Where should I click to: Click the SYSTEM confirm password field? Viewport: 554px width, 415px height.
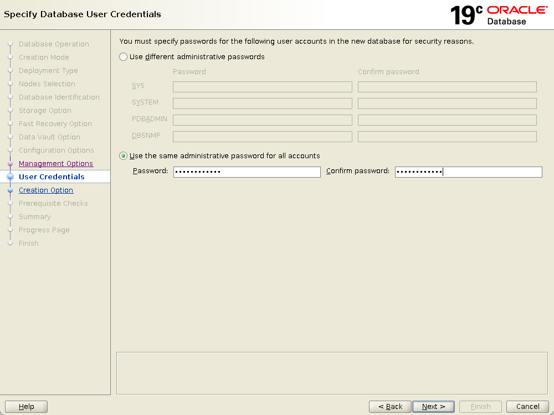click(447, 103)
